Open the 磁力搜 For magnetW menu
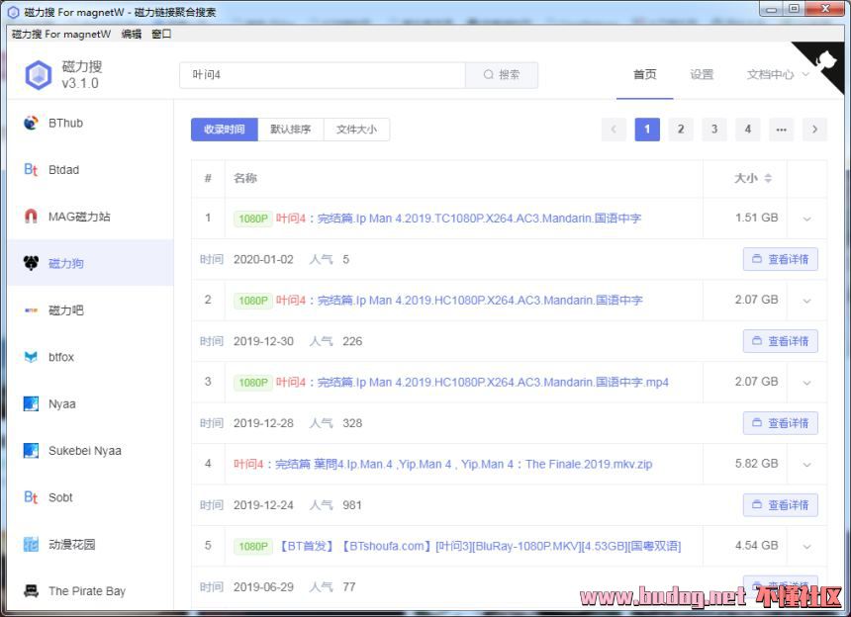This screenshot has width=851, height=617. click(x=60, y=35)
